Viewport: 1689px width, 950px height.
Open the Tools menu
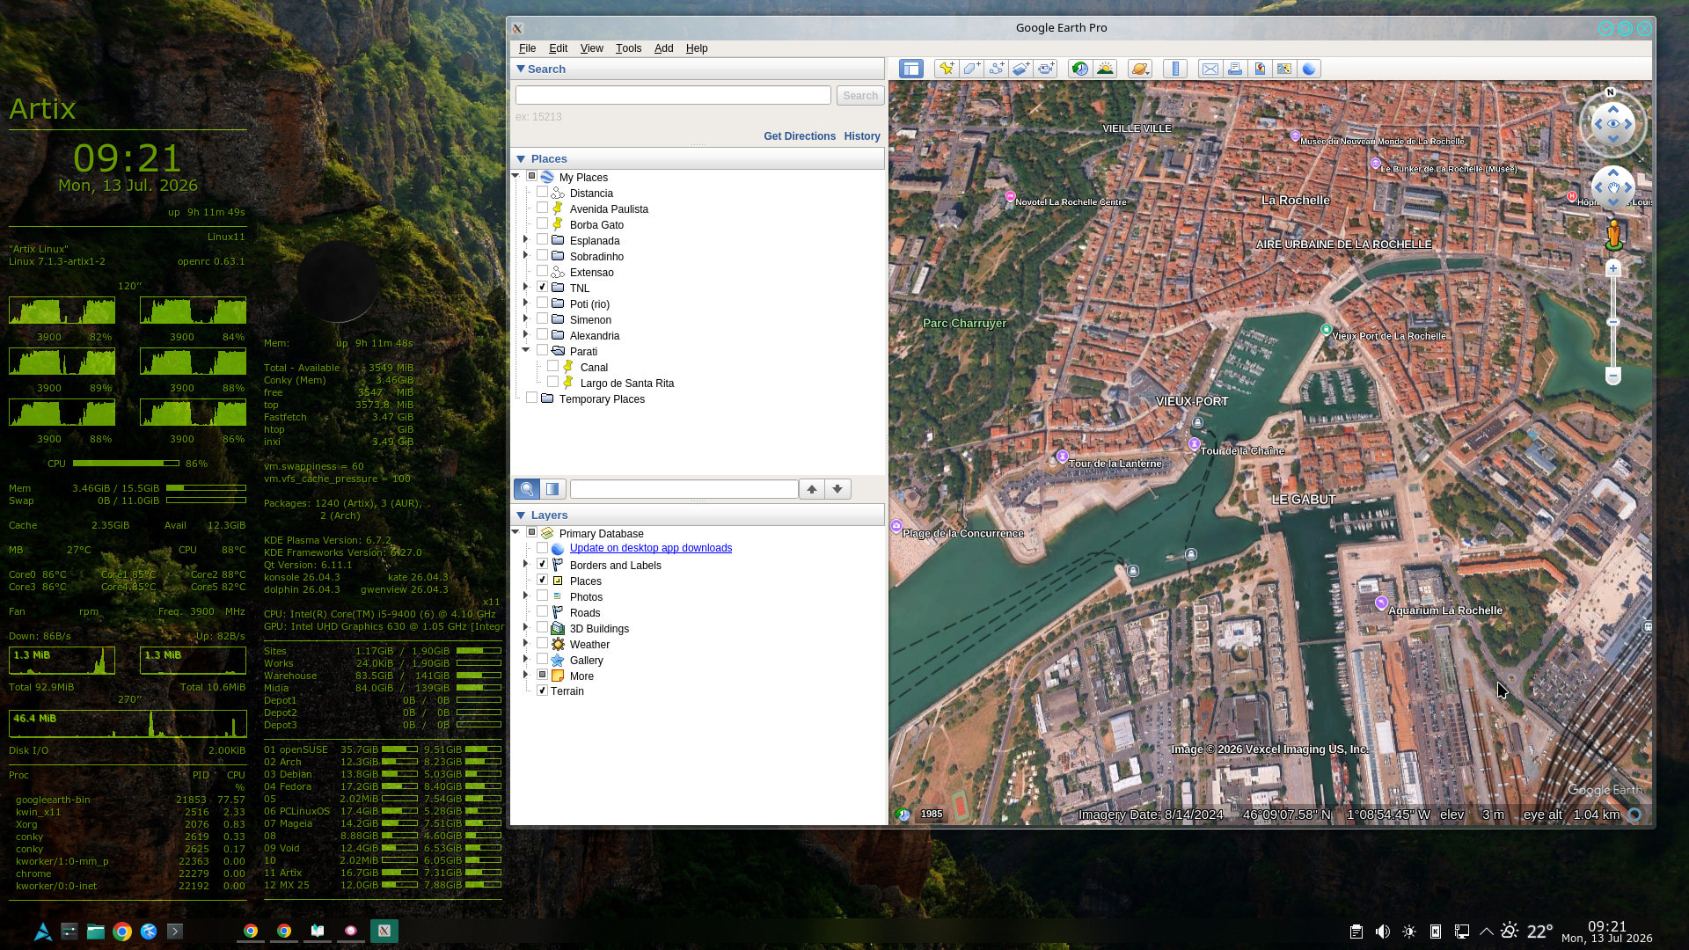point(628,48)
